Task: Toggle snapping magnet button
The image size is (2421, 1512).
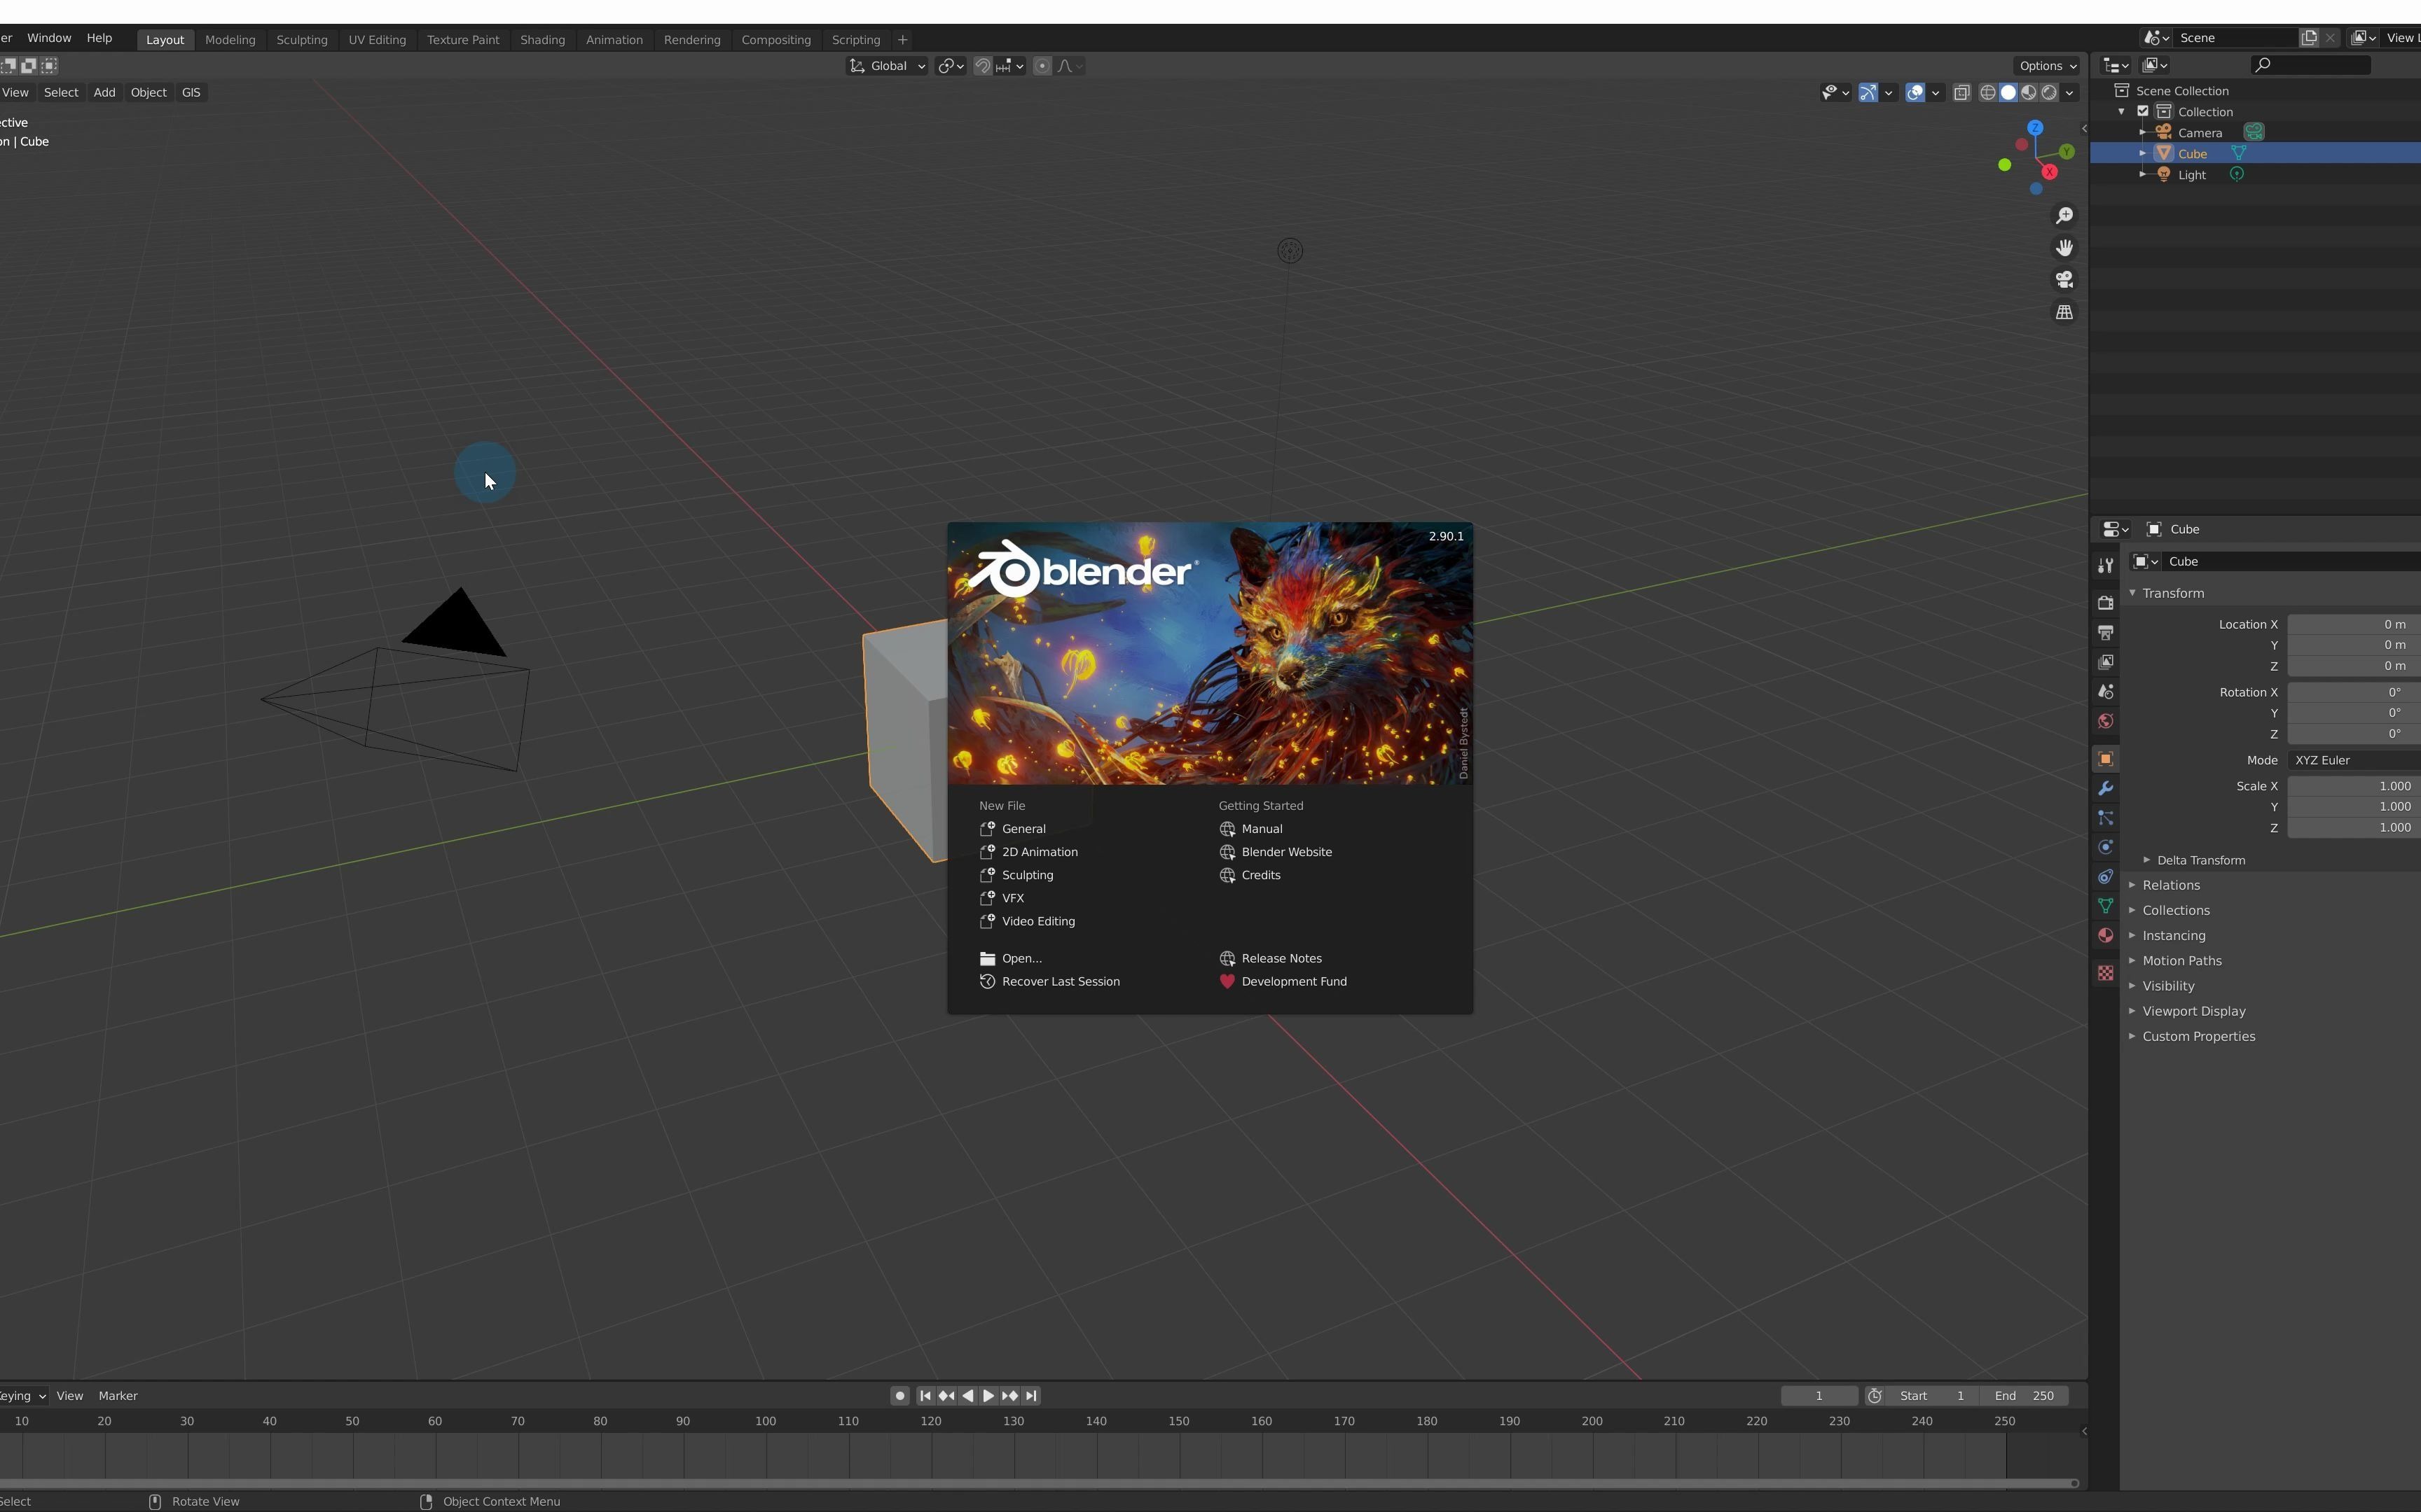Action: pos(982,66)
